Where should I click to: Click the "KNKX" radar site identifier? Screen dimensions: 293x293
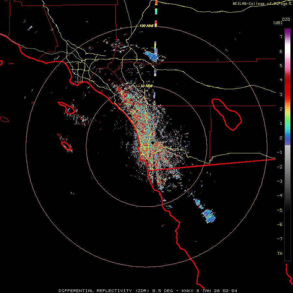click(188, 291)
